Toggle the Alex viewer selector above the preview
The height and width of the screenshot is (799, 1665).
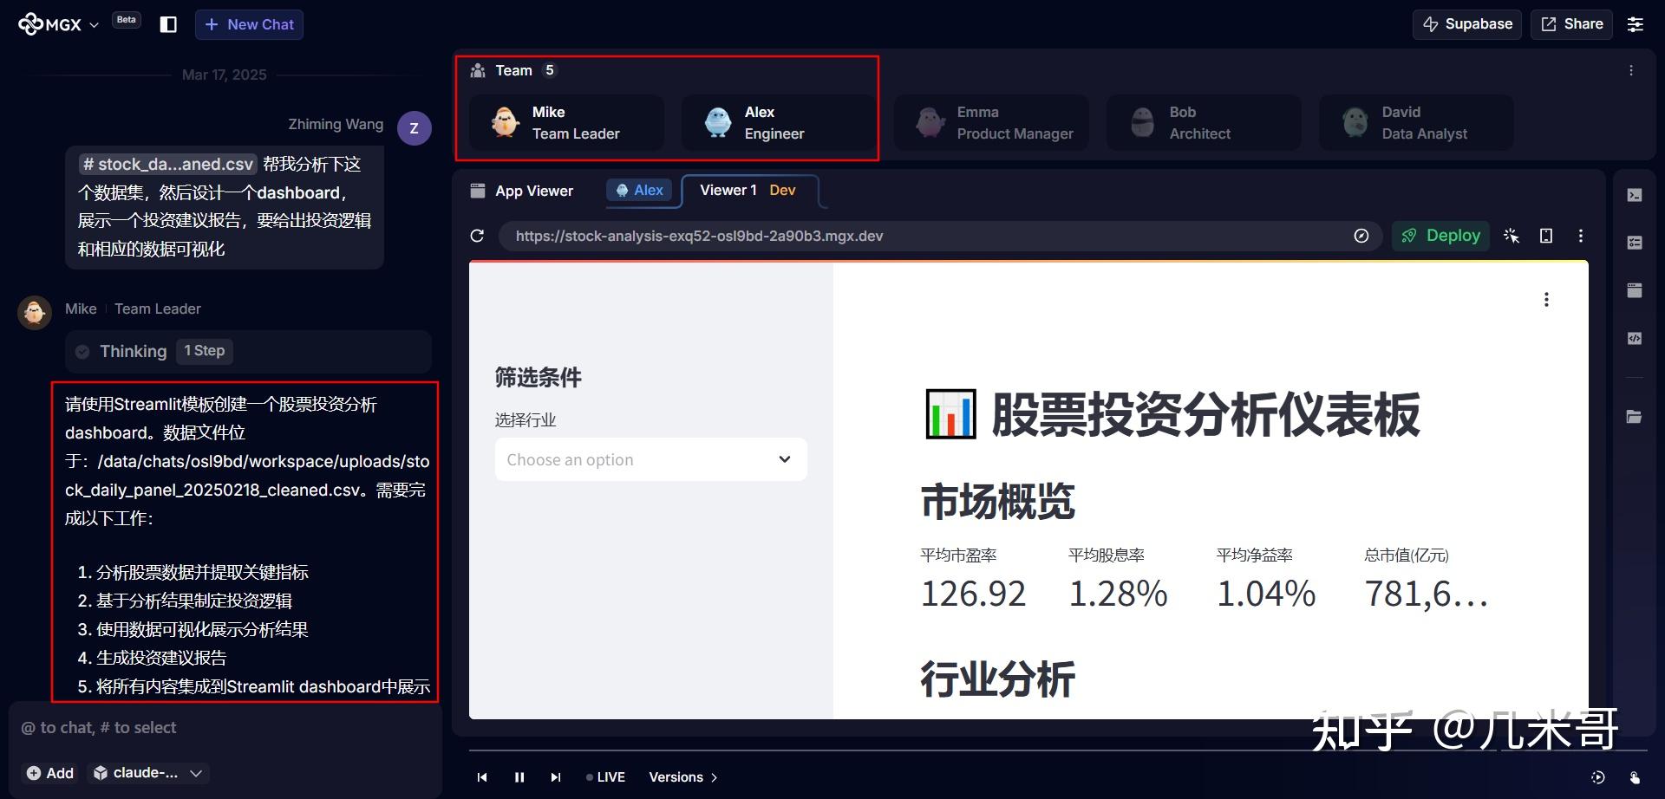click(640, 190)
